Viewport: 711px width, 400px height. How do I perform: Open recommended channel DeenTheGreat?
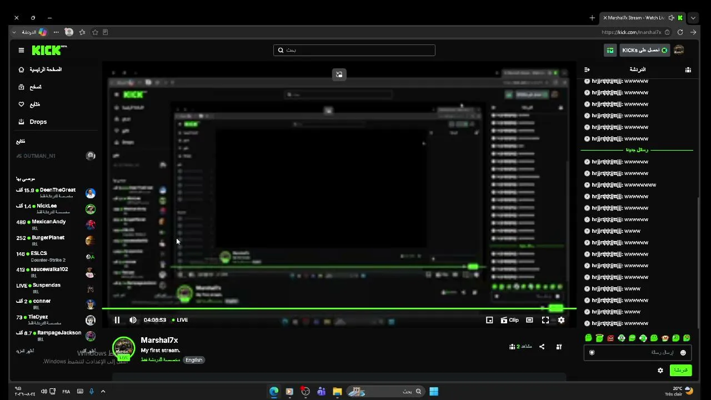pyautogui.click(x=56, y=193)
